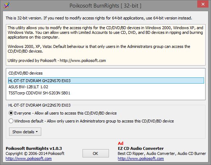Viewport: 211px width, 165px height.
Task: Click the EZ CD Audio Converter ad title
Action: 141,148
